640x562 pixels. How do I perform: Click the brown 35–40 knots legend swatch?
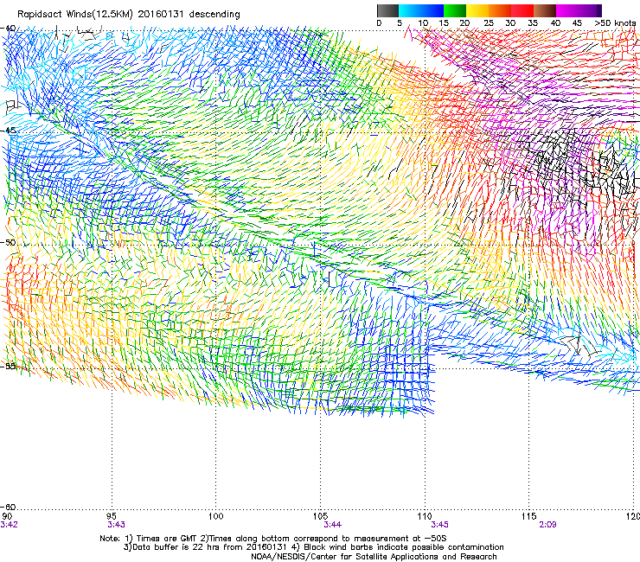[x=546, y=10]
